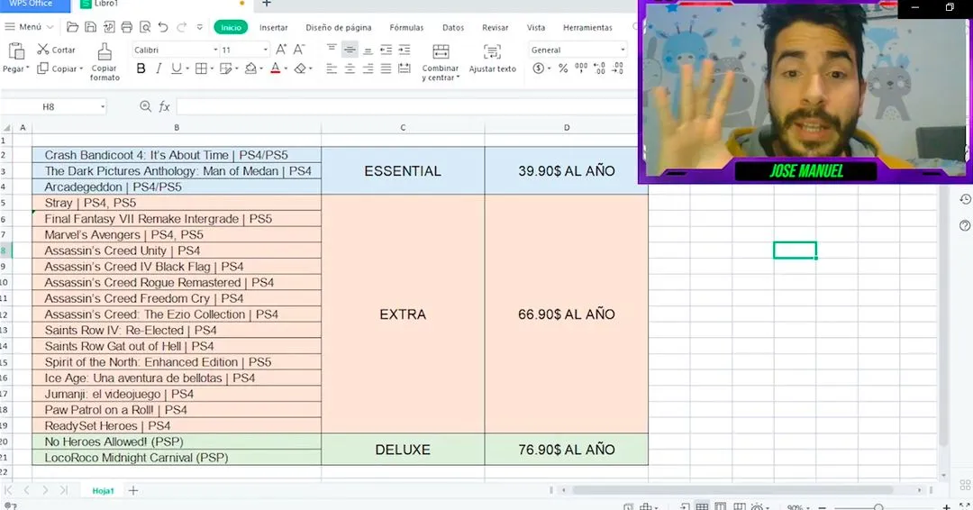Open the font size 11 dropdown
Image resolution: width=973 pixels, height=510 pixels.
[x=266, y=50]
